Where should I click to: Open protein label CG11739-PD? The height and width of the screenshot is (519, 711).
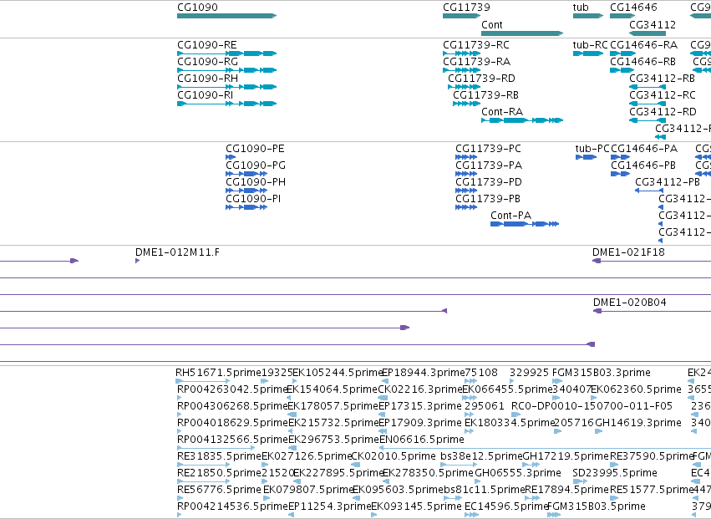489,182
